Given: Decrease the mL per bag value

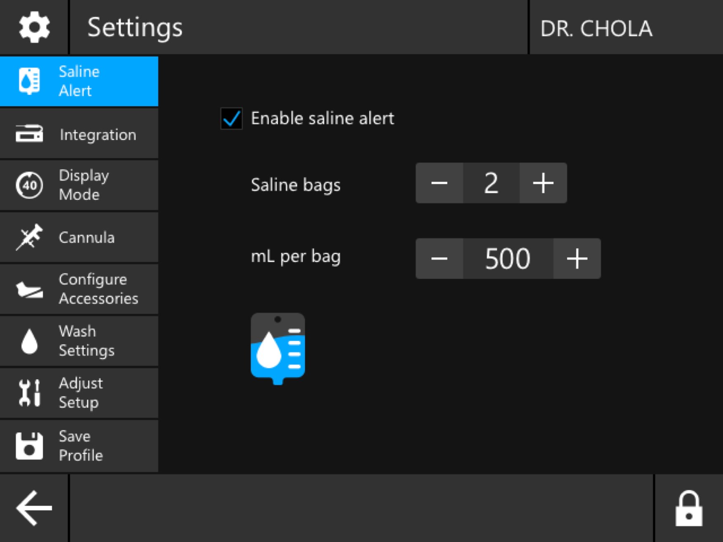Looking at the screenshot, I should (439, 259).
